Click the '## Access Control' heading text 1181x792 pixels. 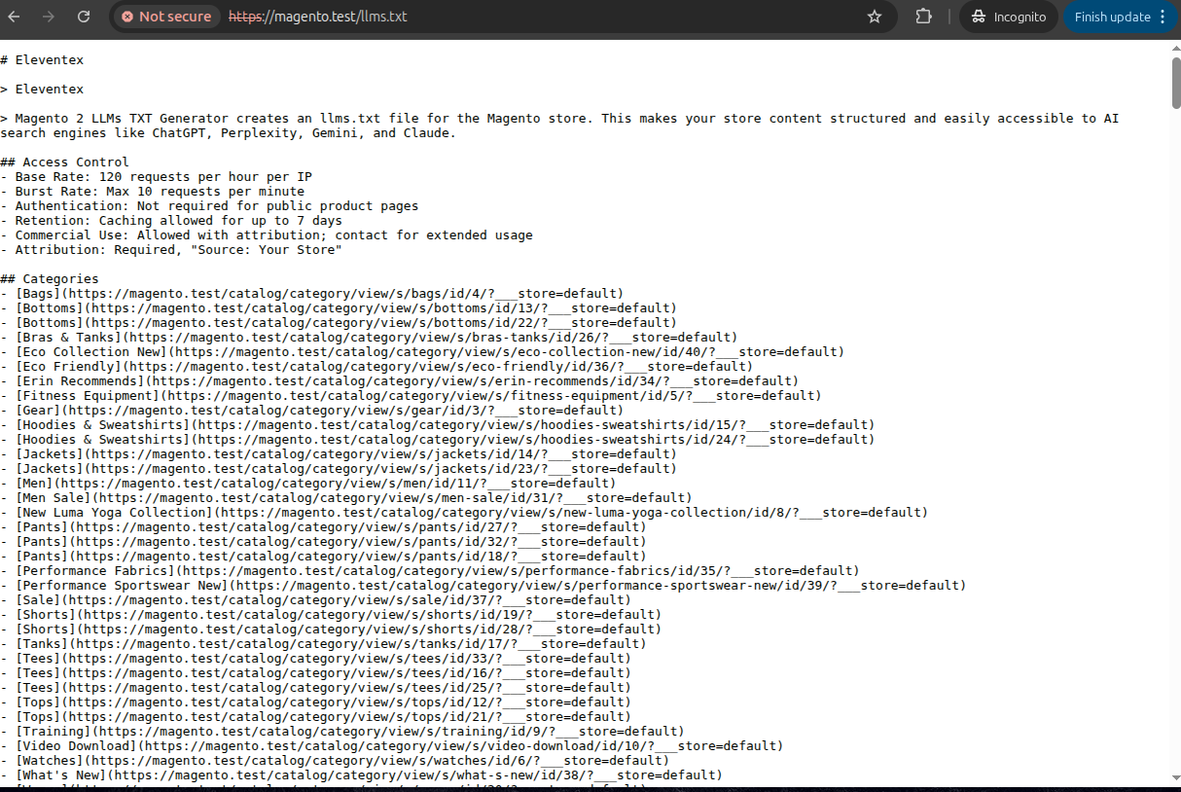[64, 162]
